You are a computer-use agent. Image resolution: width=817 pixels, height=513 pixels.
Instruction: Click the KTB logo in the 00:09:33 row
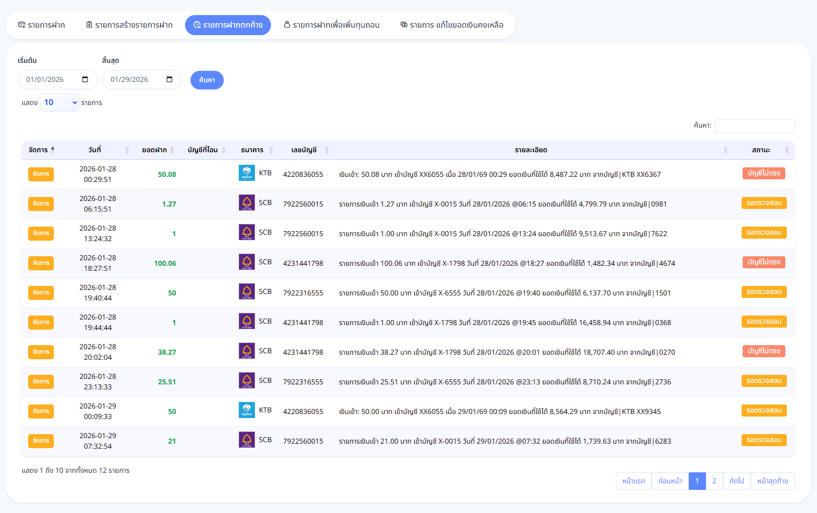pyautogui.click(x=246, y=410)
